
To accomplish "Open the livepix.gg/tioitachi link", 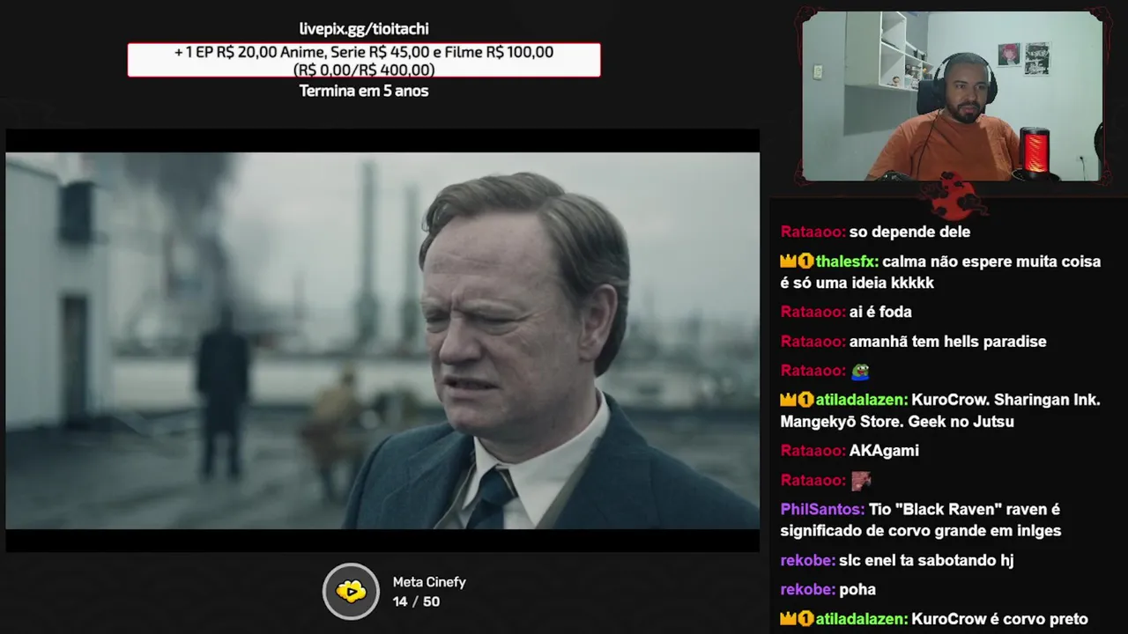I will (364, 29).
